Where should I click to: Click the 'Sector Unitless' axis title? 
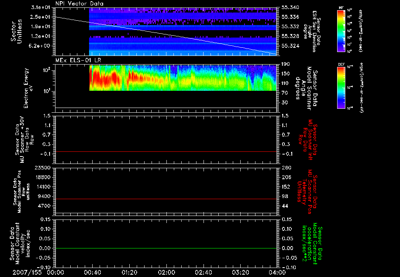(16, 31)
